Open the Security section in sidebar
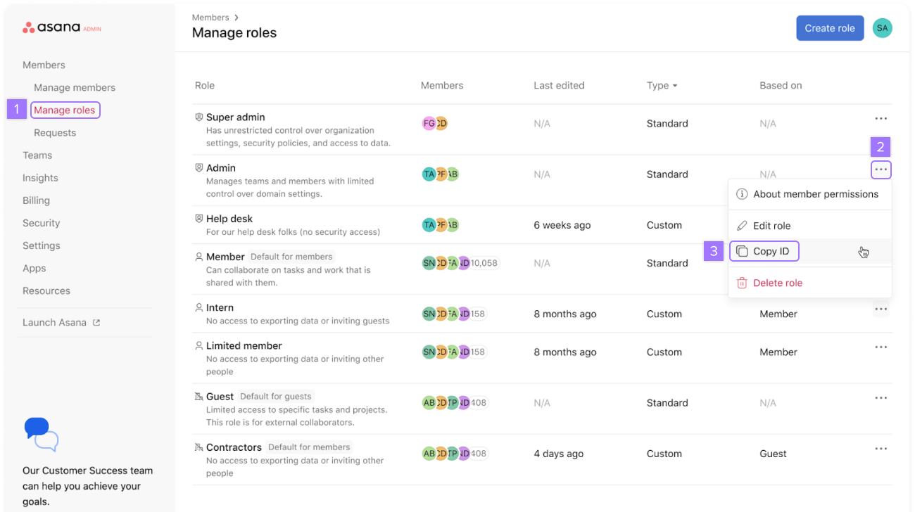 coord(41,223)
